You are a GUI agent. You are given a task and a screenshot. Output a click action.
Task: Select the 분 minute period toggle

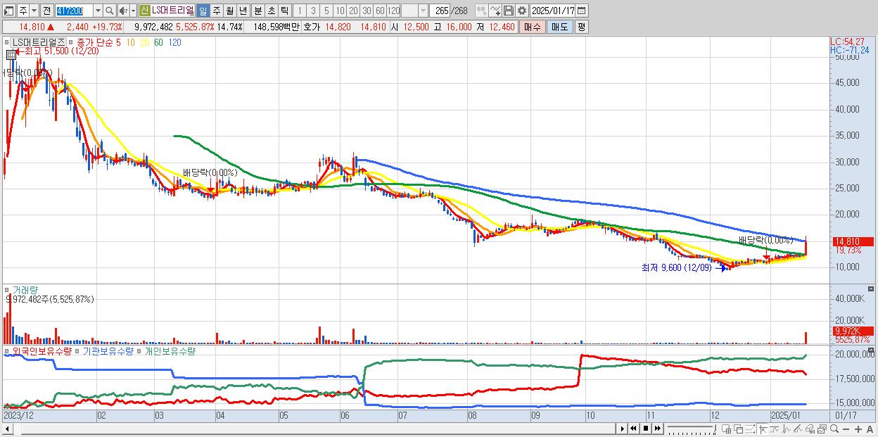click(x=258, y=11)
